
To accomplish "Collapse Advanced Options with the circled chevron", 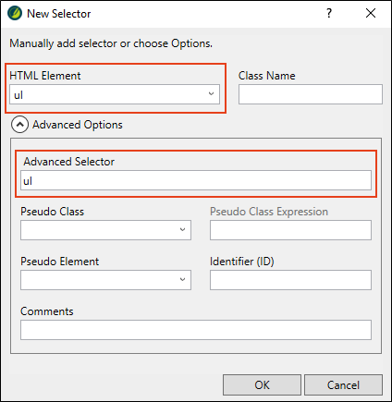I will pos(19,125).
